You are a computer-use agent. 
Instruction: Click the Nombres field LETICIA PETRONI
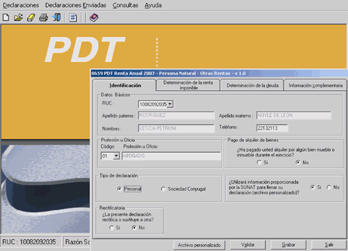[x=176, y=128]
